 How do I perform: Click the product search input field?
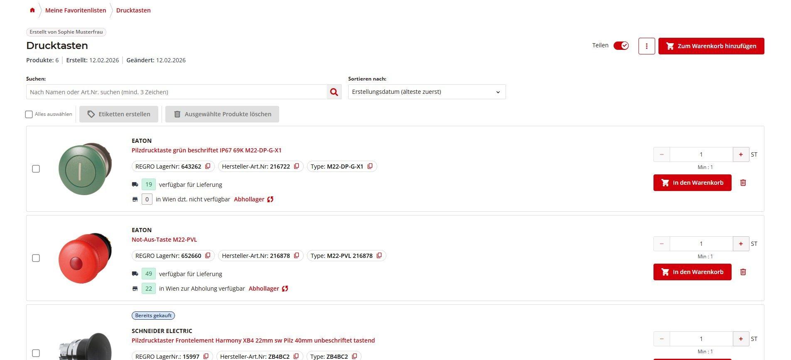tap(177, 92)
